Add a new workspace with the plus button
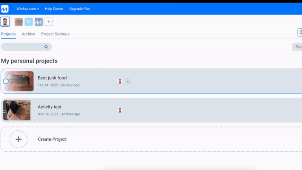This screenshot has height=170, width=302. point(49,22)
